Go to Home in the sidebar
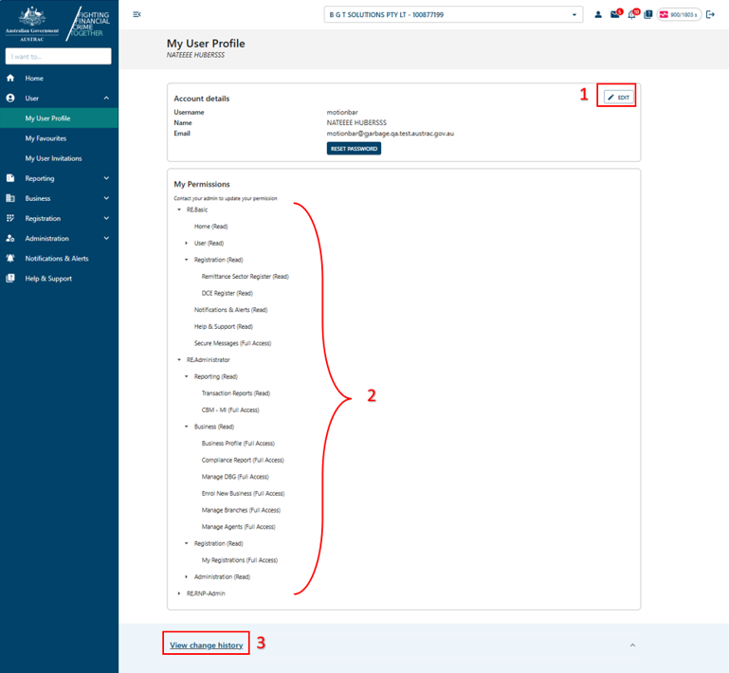Screen dimensions: 729x673 click(34, 78)
